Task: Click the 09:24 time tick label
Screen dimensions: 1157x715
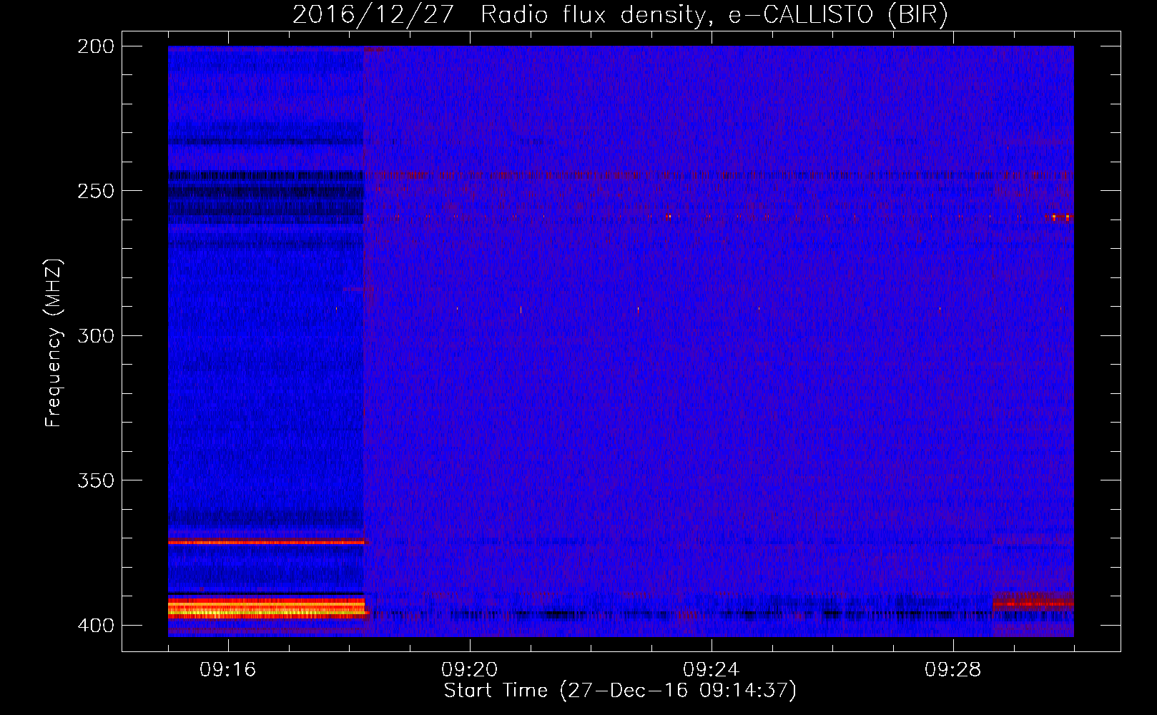Action: click(x=712, y=670)
